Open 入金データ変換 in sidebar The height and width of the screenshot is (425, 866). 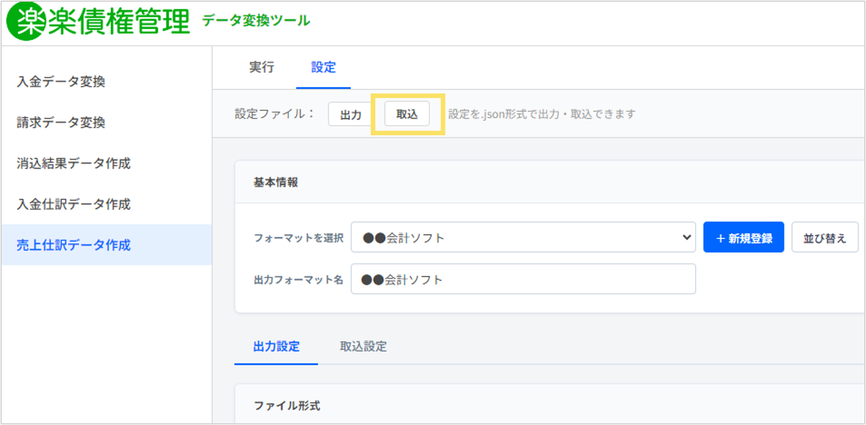coord(61,82)
